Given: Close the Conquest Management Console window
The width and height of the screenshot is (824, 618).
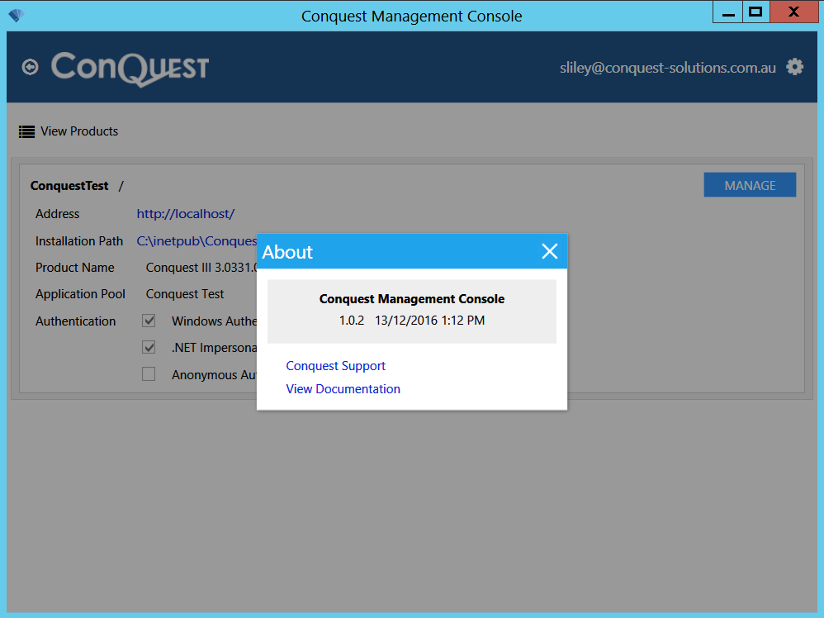Looking at the screenshot, I should pyautogui.click(x=793, y=12).
